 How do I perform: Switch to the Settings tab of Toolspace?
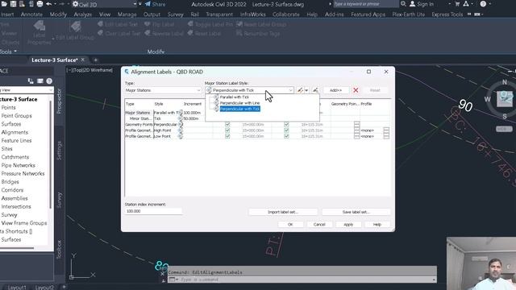click(59, 151)
